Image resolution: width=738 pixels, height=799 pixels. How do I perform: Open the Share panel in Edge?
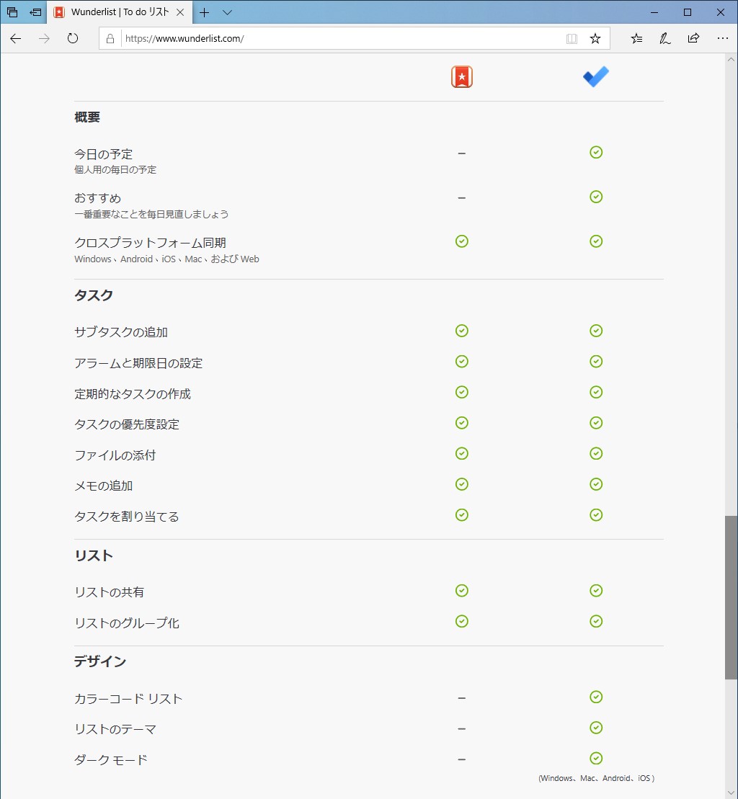693,38
